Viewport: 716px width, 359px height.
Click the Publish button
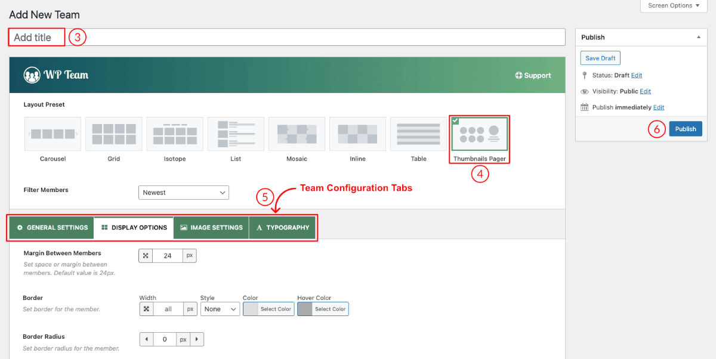tap(685, 128)
